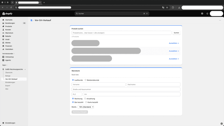Screen dimensions: 224x126
Task: Select Laufkunde radio option
Action: [x=73, y=80]
